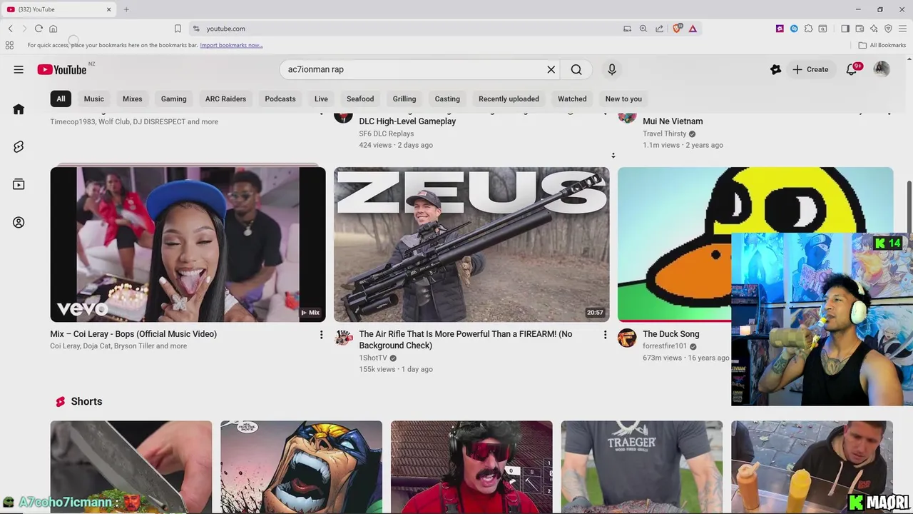The image size is (913, 514).
Task: Open the SF6 DLC Replays channel link
Action: pos(386,133)
